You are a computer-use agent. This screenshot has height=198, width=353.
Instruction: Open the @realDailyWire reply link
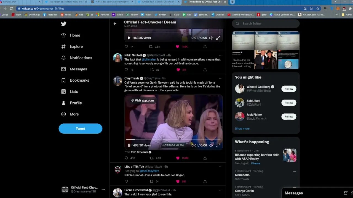point(149,171)
